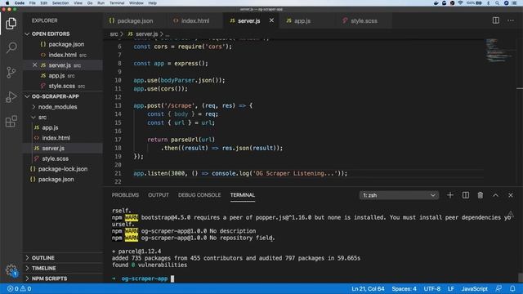Open Run and Debug view

click(x=11, y=96)
